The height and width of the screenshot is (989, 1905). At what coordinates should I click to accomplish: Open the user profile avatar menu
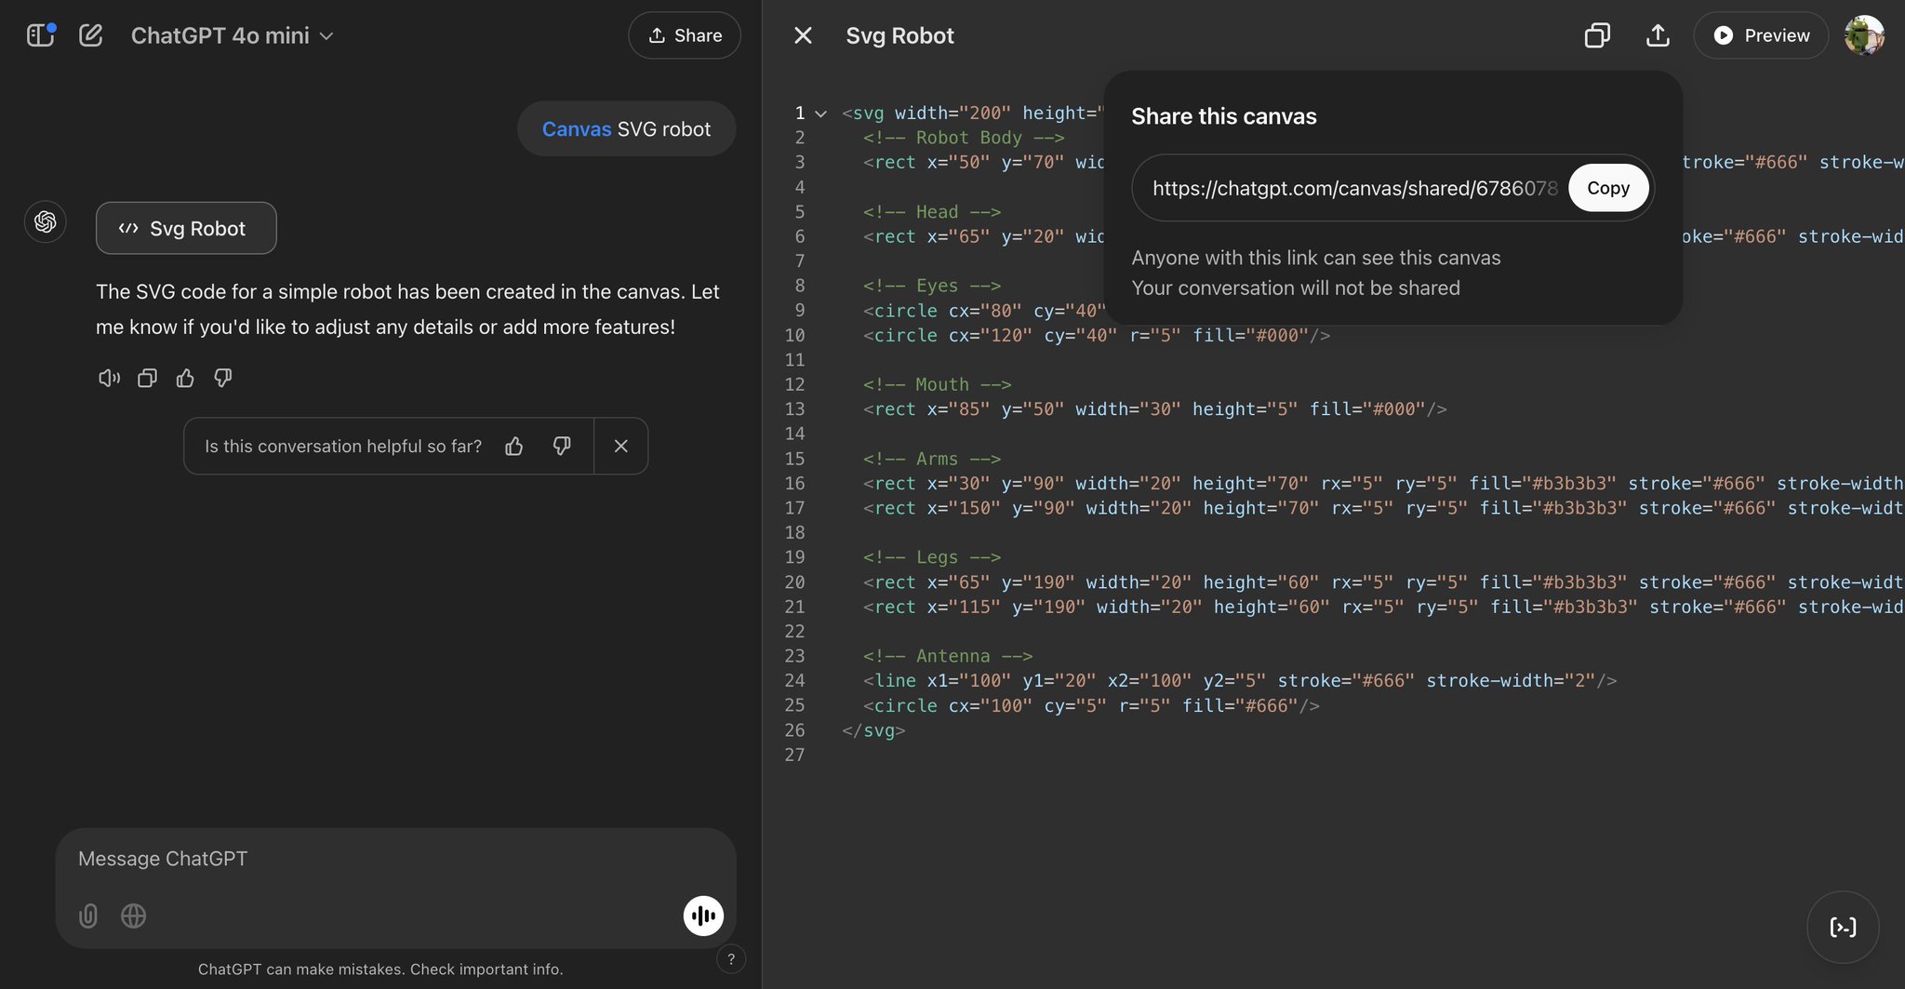pos(1864,35)
